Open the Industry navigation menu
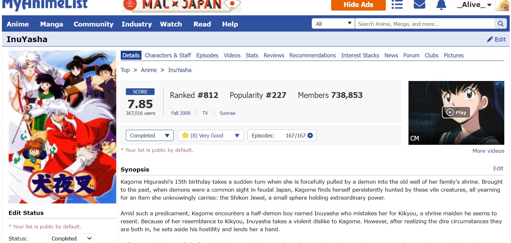This screenshot has height=243, width=511. tap(136, 24)
